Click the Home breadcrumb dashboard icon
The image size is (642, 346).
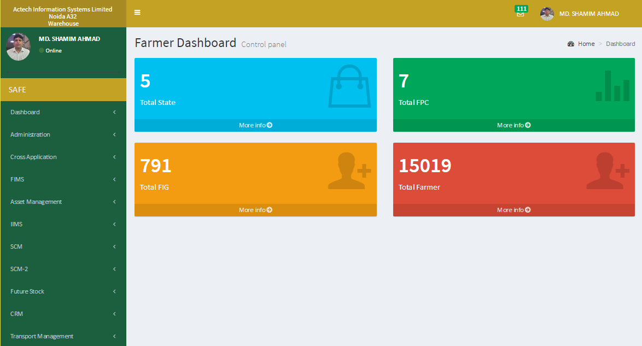(x=571, y=44)
